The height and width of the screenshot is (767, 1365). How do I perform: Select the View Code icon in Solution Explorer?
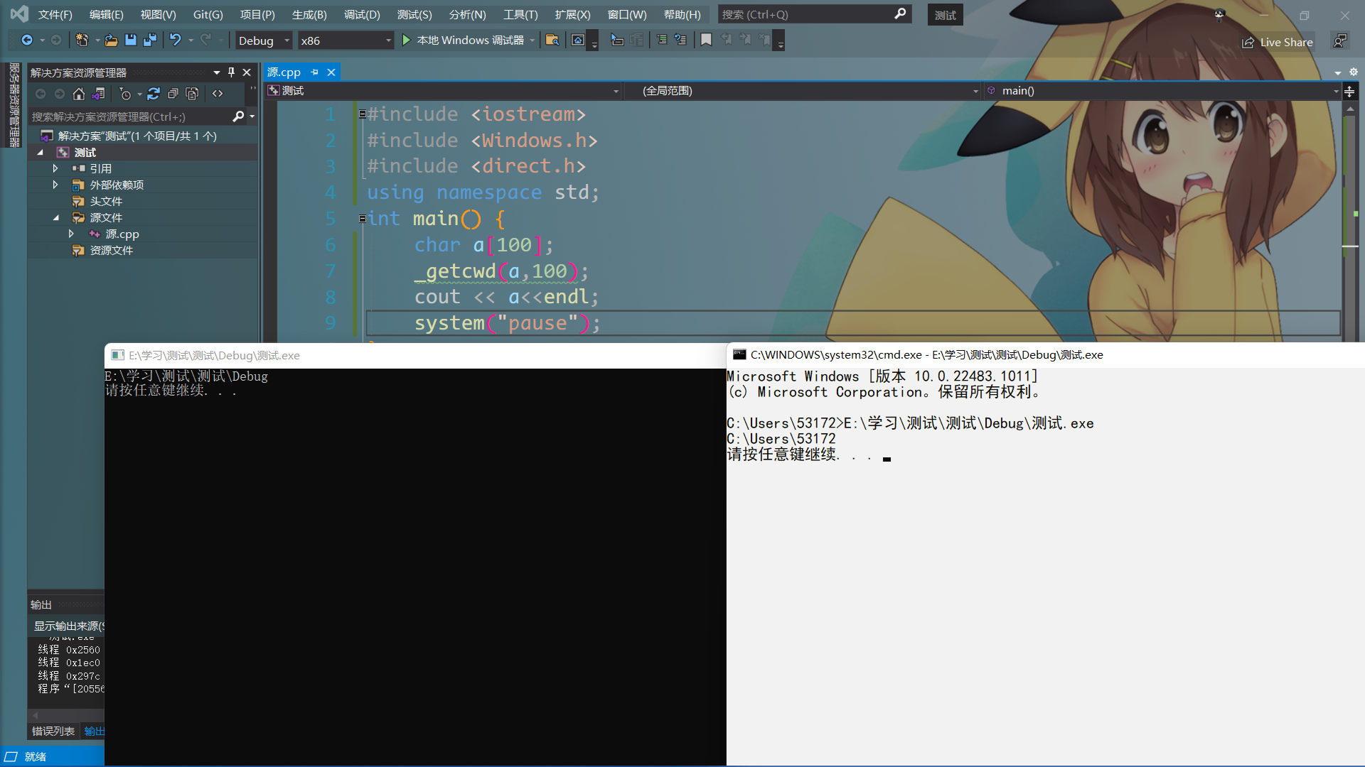[x=218, y=93]
